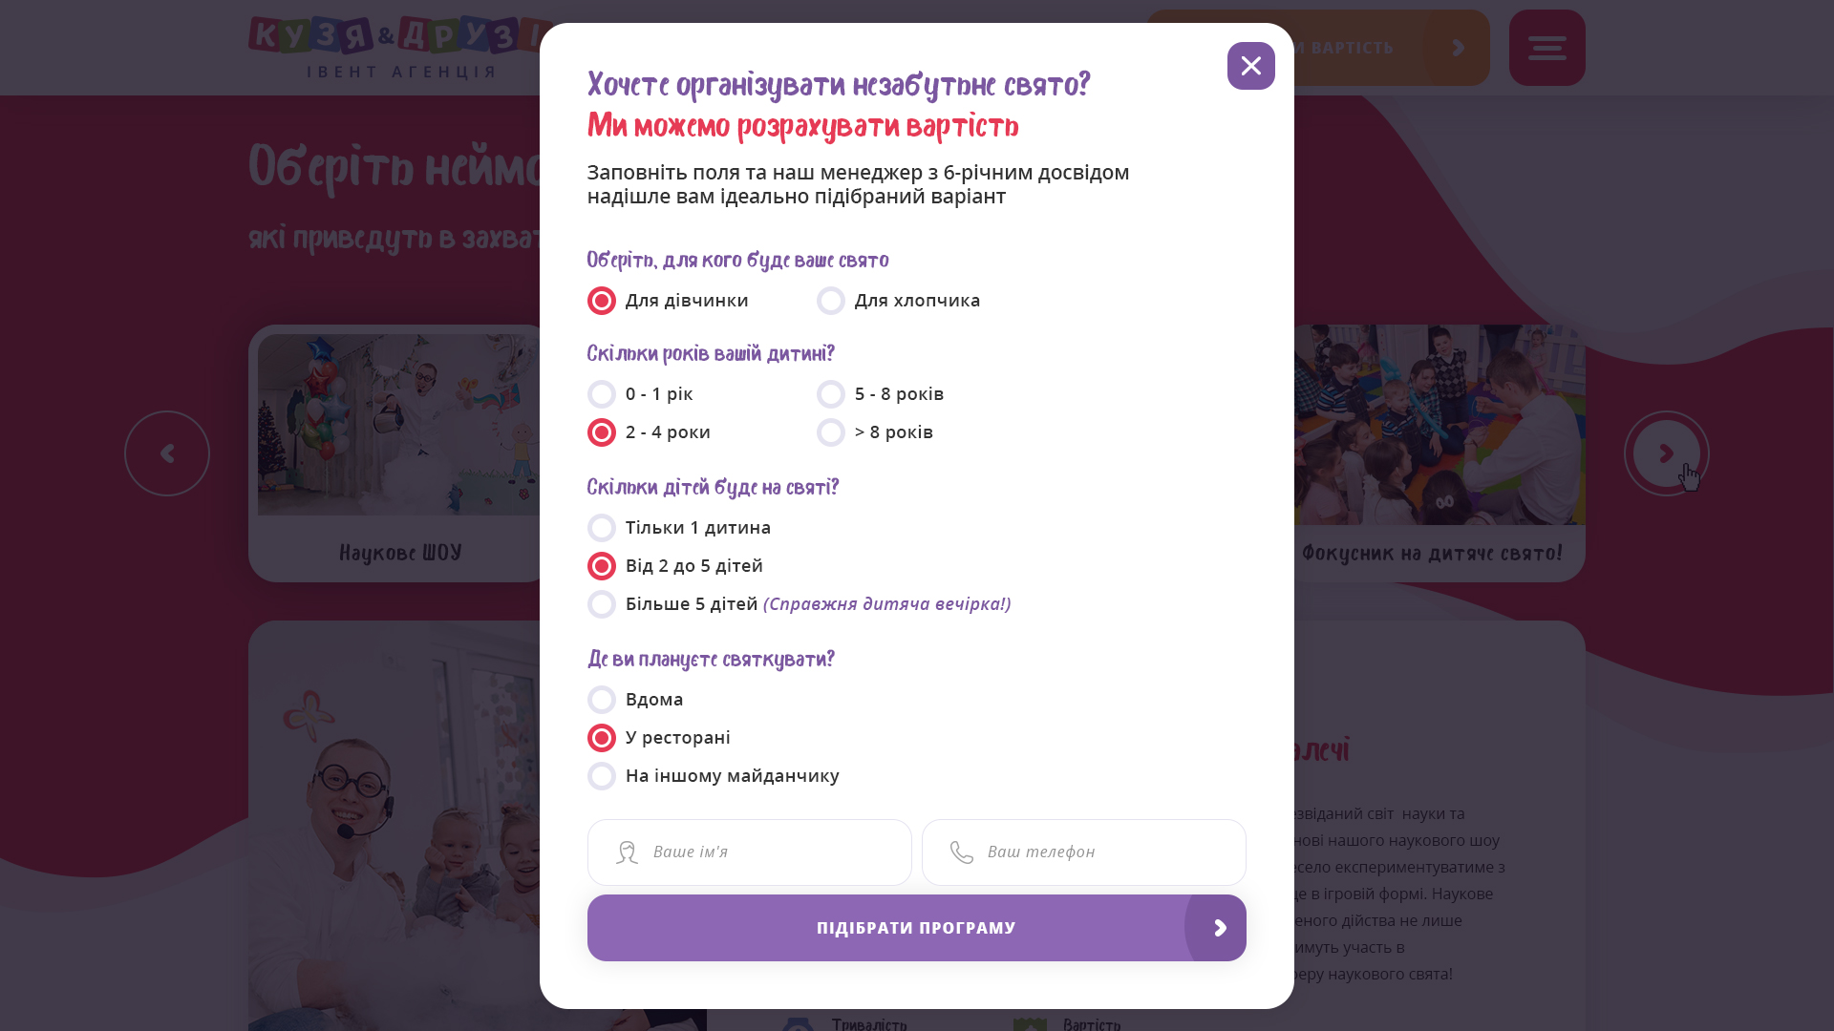Close the cost calculation popup
Screen dimensions: 1834x1031
pyautogui.click(x=1250, y=66)
